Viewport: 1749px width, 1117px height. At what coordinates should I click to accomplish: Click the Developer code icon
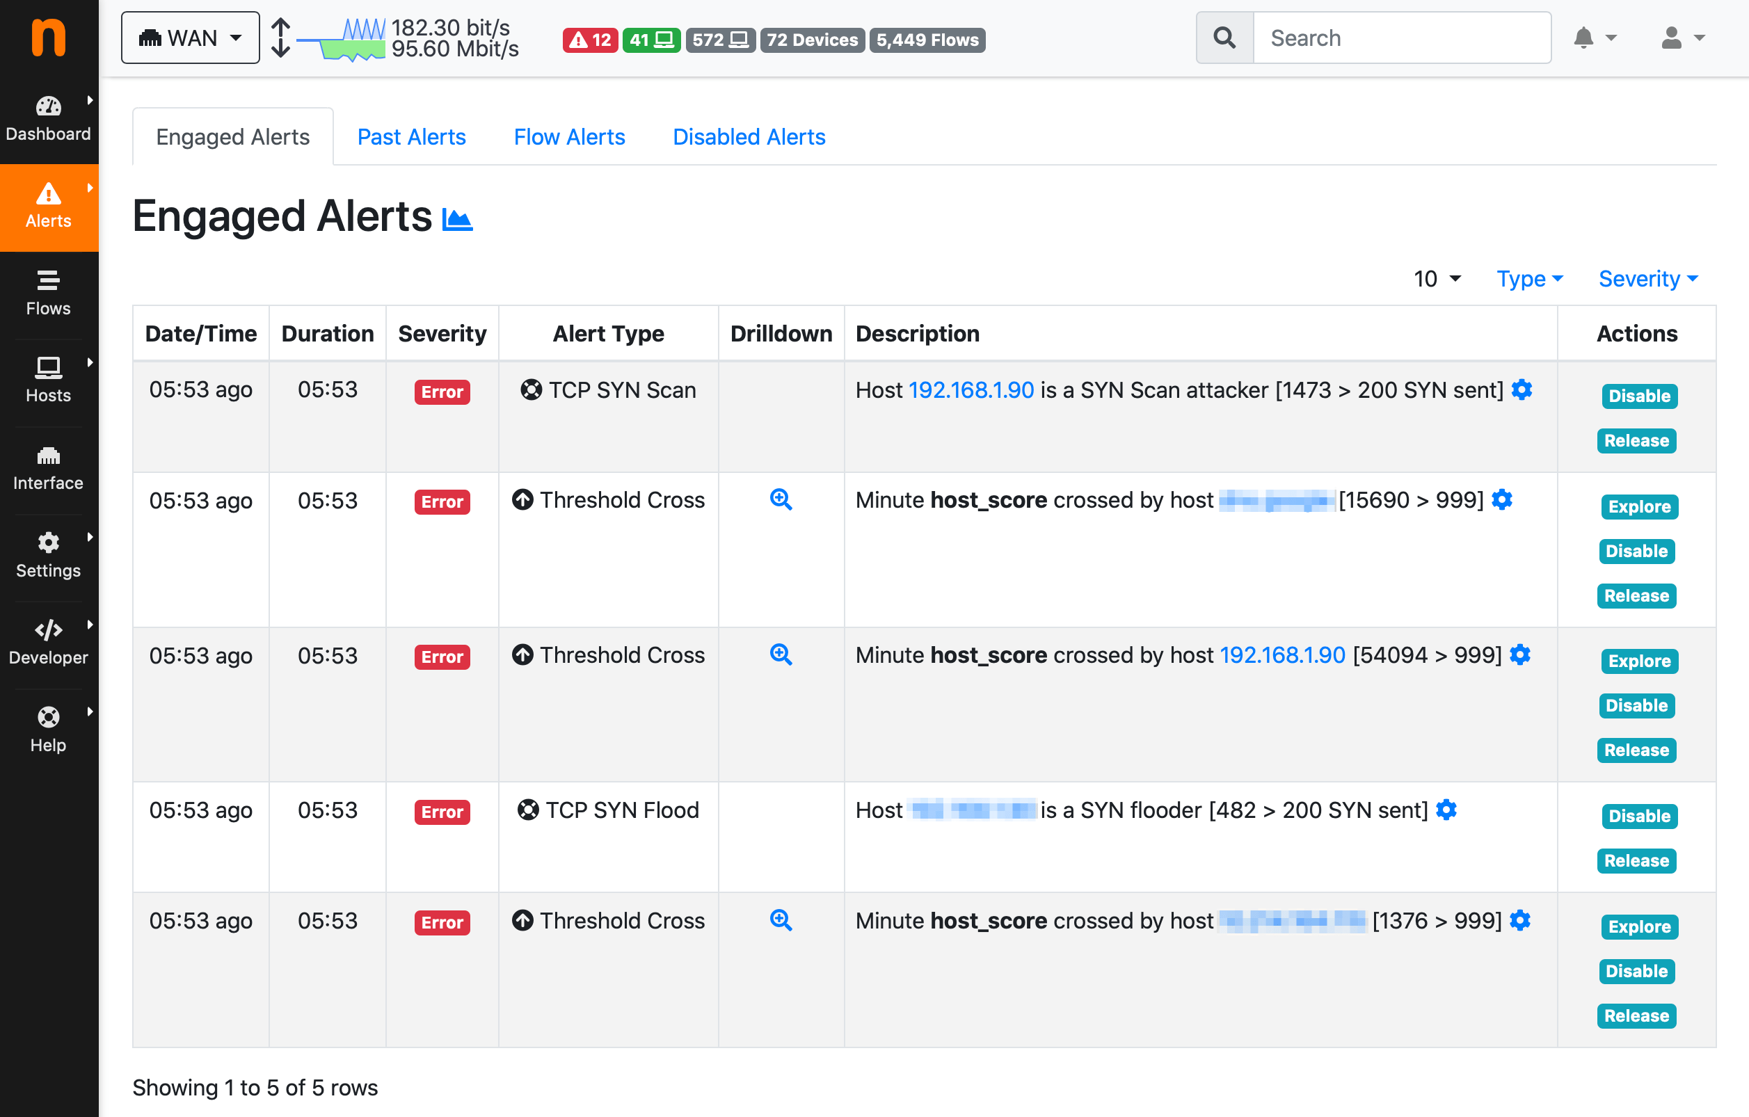tap(48, 630)
